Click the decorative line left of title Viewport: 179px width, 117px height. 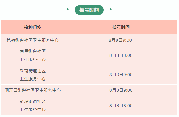click(x=44, y=10)
